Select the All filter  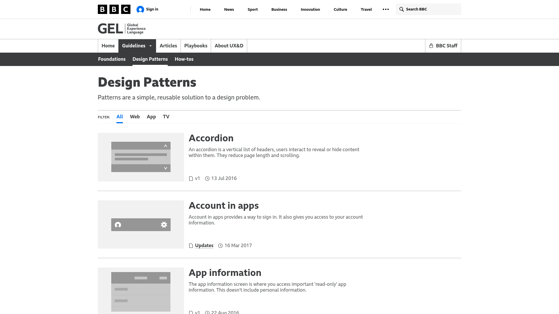coord(120,117)
